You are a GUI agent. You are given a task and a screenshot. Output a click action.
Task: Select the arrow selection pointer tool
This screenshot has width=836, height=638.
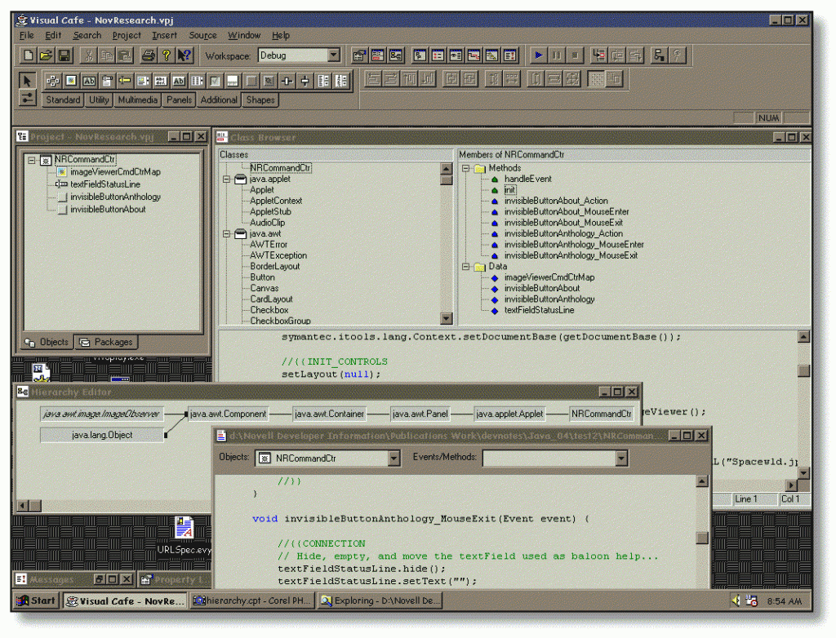click(x=27, y=81)
